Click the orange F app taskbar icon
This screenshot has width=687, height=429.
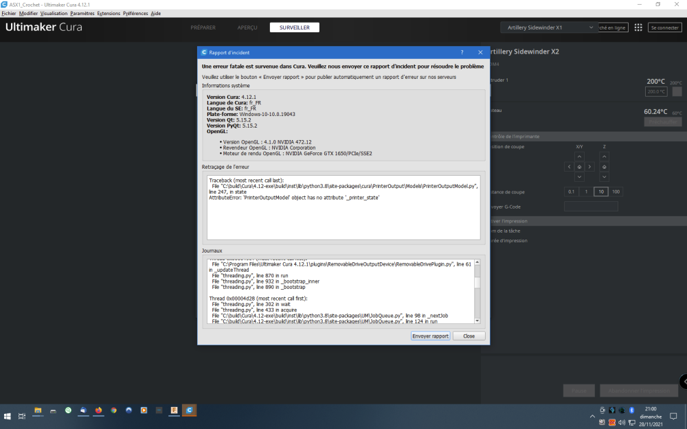(x=174, y=410)
